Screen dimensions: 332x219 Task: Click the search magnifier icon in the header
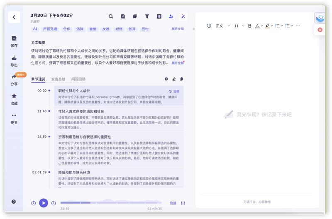pyautogui.click(x=111, y=17)
